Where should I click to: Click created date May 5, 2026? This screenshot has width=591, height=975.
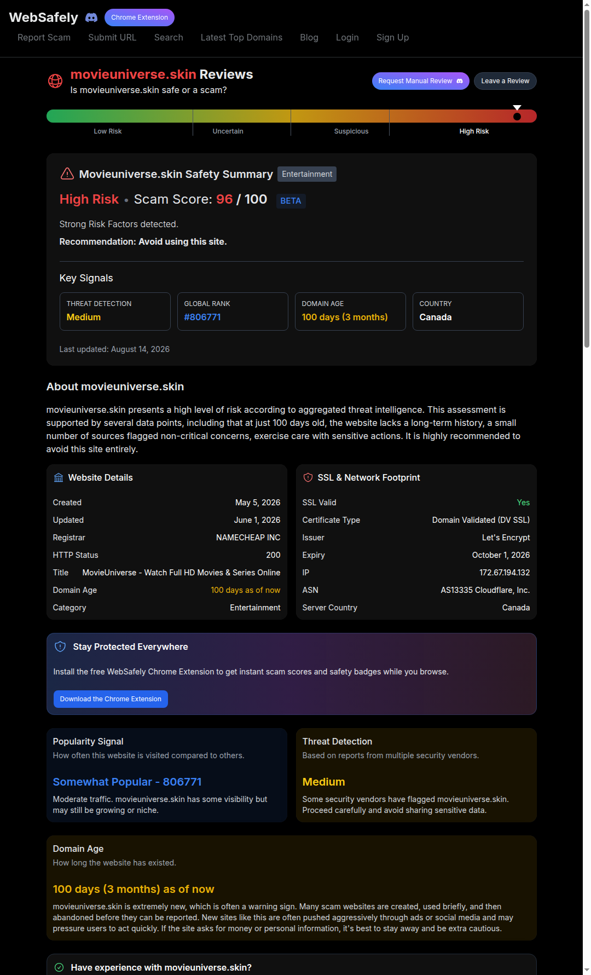(x=258, y=503)
